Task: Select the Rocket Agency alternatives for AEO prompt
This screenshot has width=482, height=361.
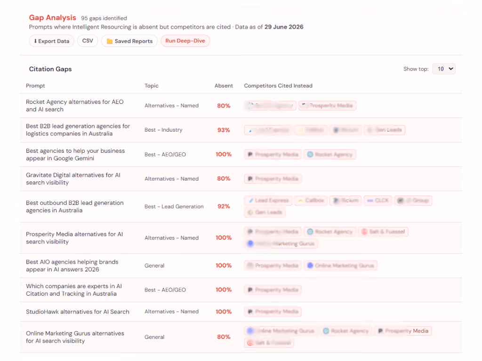Action: pyautogui.click(x=75, y=106)
